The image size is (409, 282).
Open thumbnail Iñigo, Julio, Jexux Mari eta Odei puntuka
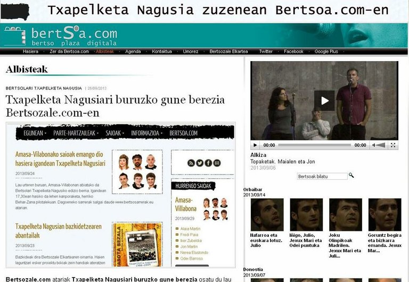pyautogui.click(x=306, y=215)
